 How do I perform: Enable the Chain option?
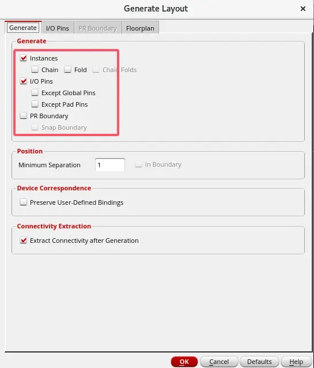point(35,69)
